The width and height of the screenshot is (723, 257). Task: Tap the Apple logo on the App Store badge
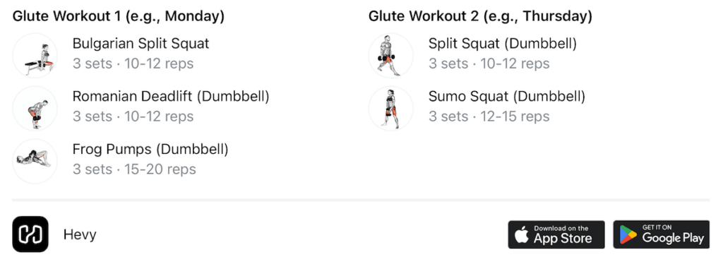click(x=522, y=235)
